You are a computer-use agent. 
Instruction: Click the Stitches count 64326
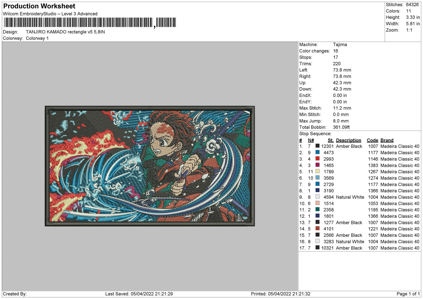pos(412,5)
